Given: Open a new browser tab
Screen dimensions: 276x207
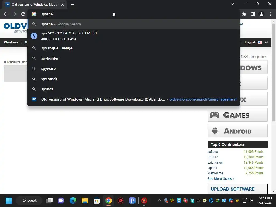Looking at the screenshot, I should pyautogui.click(x=73, y=5).
